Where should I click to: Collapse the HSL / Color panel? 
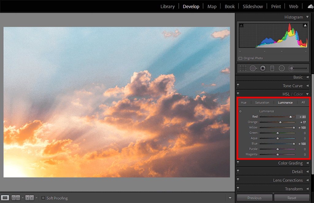[x=307, y=94]
